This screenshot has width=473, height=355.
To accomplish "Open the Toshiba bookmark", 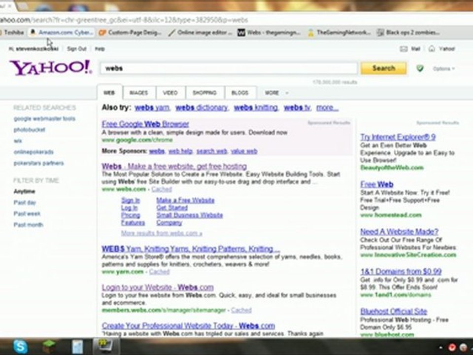I will [x=12, y=33].
